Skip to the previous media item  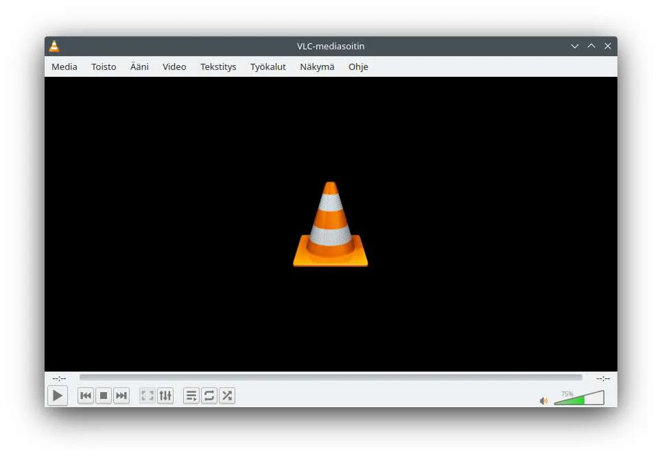click(86, 396)
